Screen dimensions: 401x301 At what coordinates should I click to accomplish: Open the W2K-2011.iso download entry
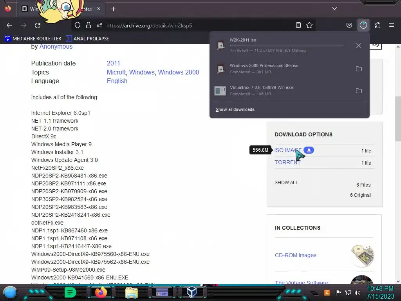tap(281, 45)
